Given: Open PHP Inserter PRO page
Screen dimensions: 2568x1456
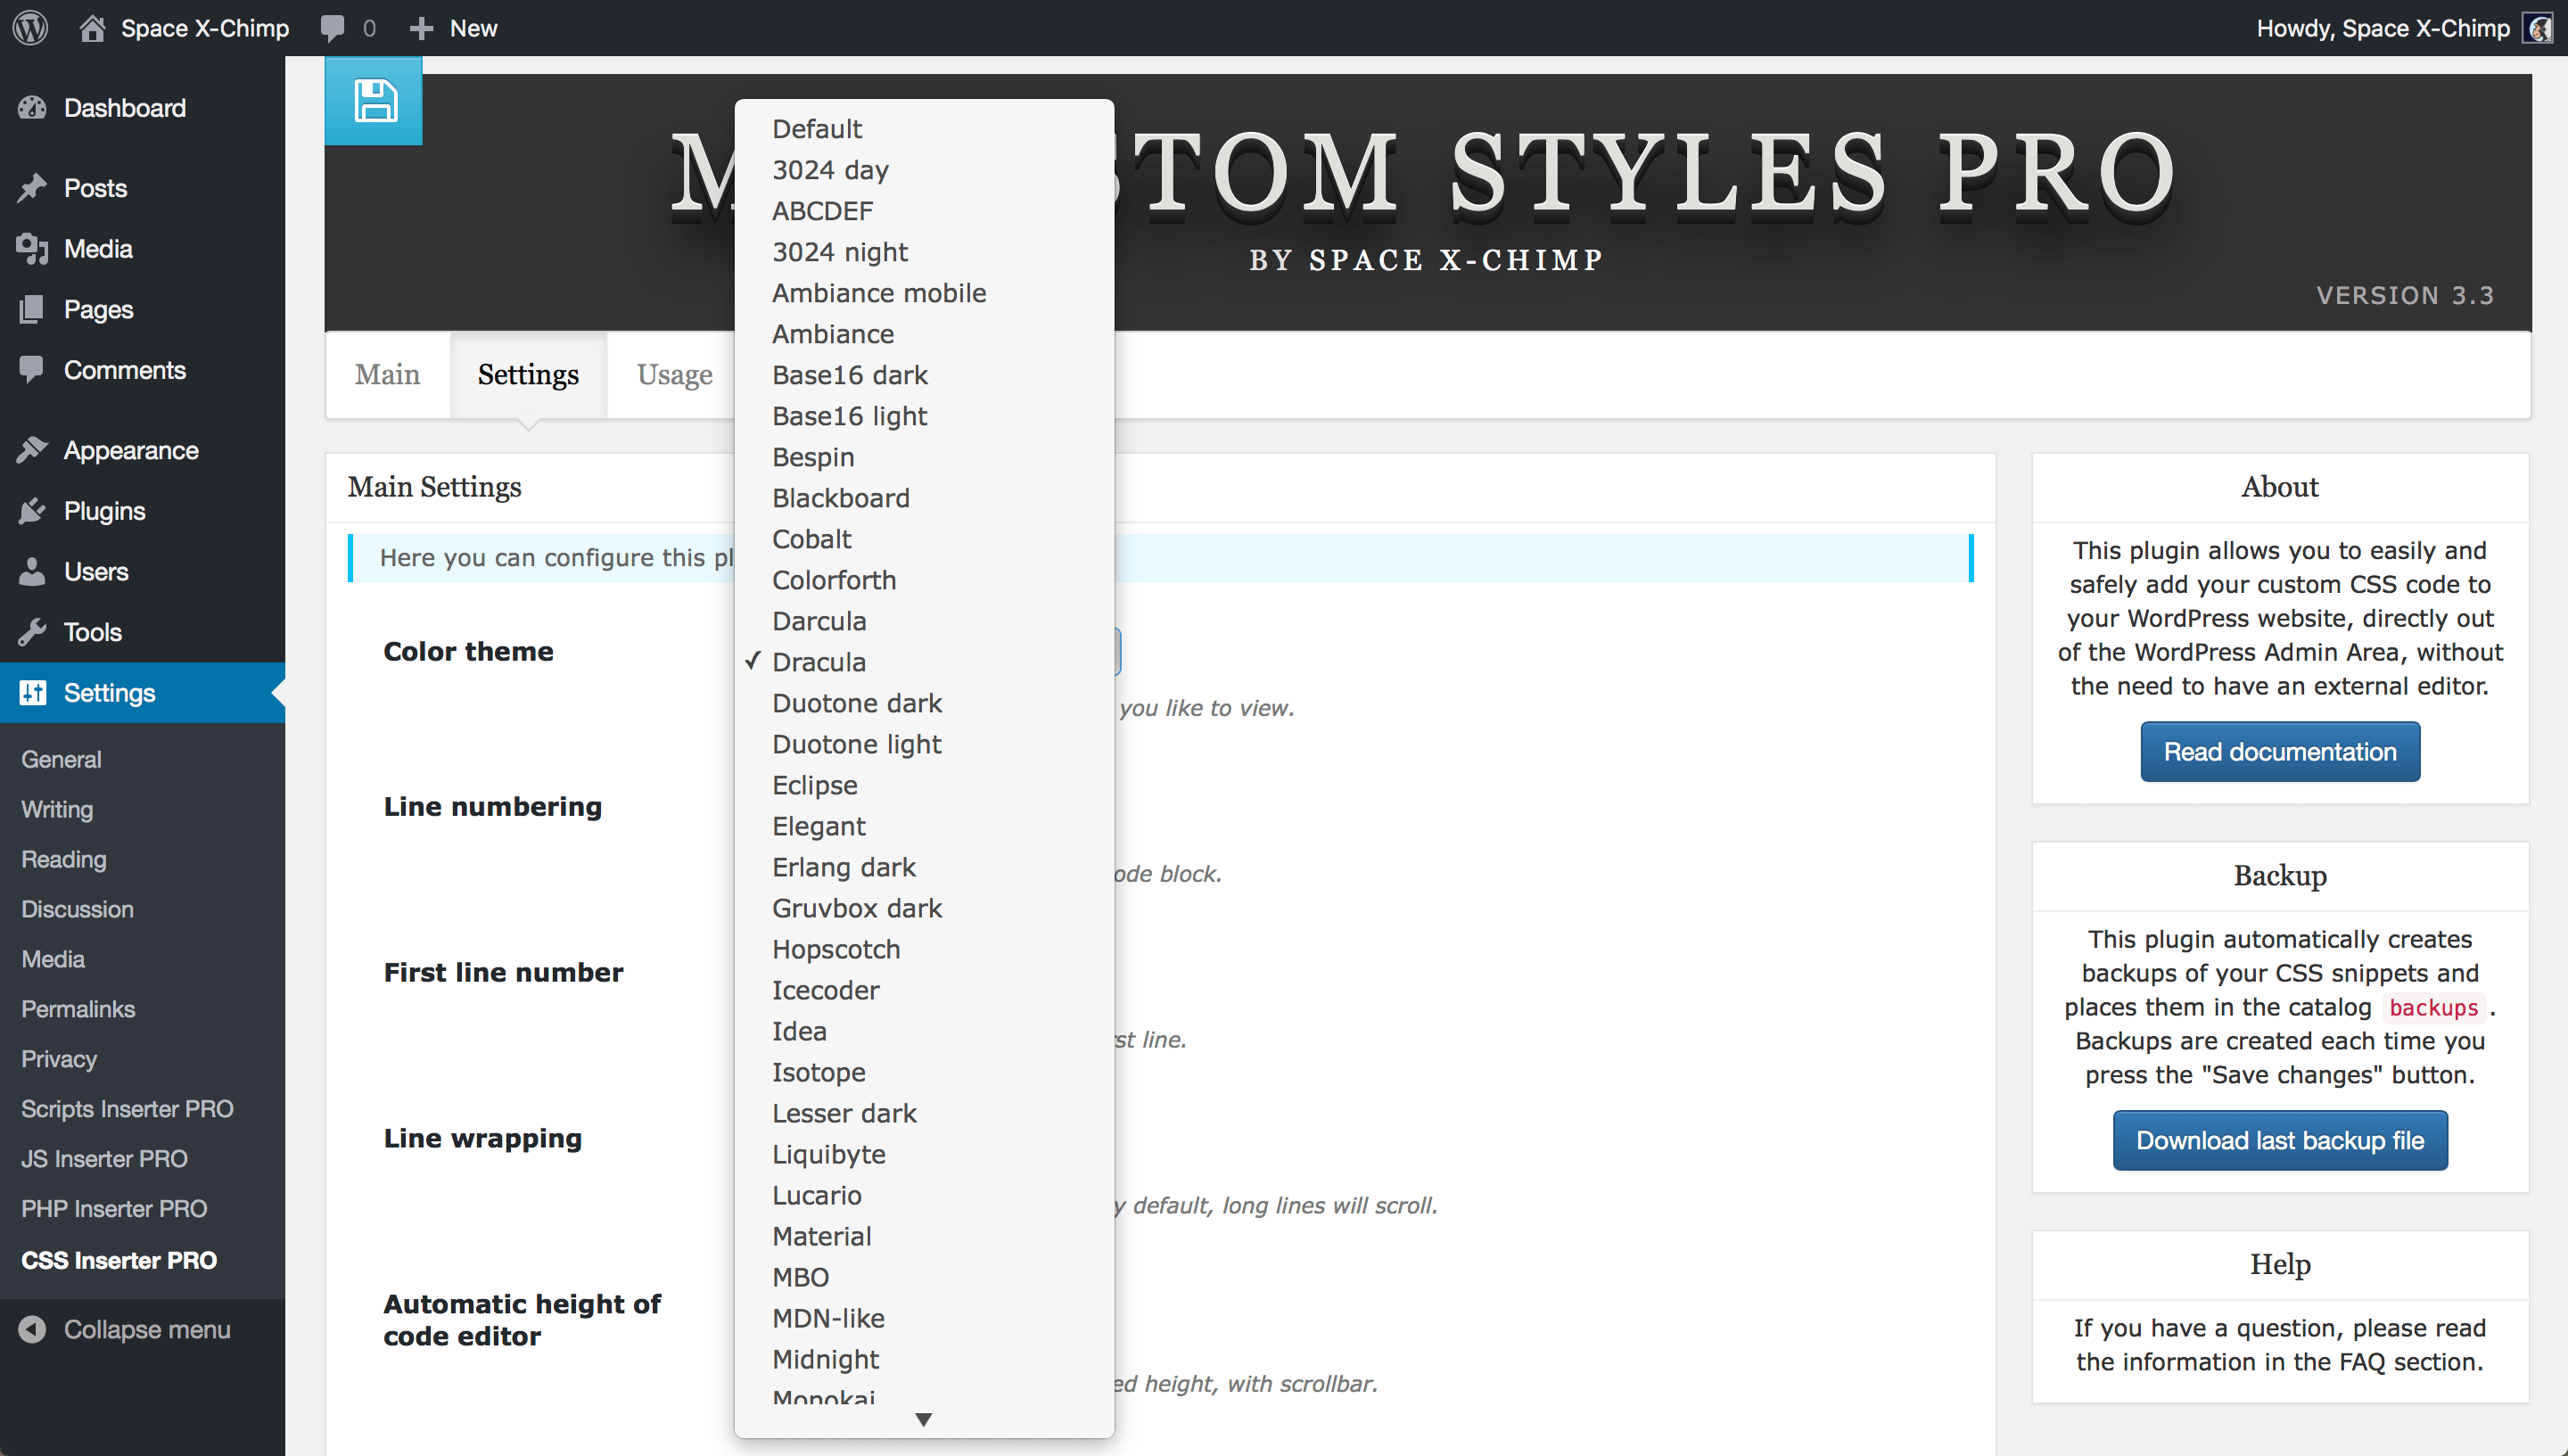Looking at the screenshot, I should pos(114,1209).
